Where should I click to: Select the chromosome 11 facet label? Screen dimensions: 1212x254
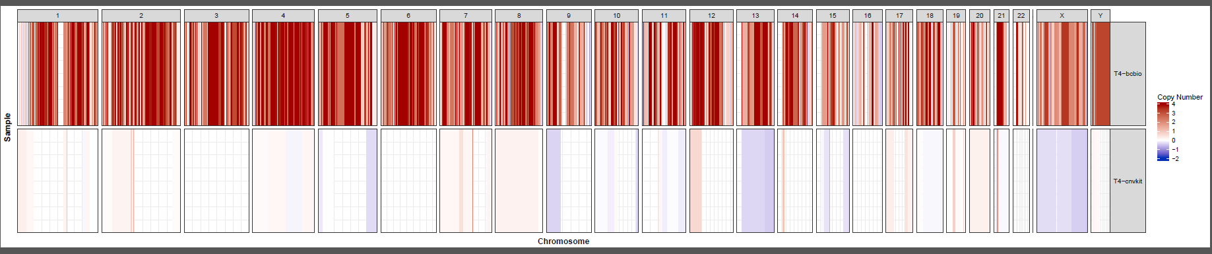pos(664,15)
